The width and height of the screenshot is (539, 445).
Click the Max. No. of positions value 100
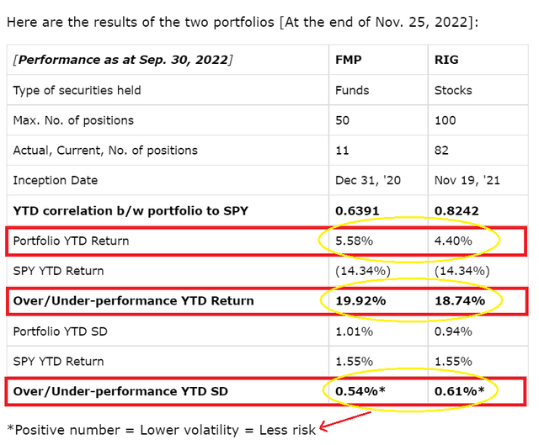(443, 120)
